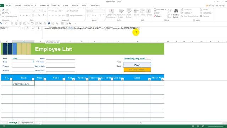The height and width of the screenshot is (128, 227).
Task: Open the FORMULAS ribbon tab
Action: click(44, 6)
